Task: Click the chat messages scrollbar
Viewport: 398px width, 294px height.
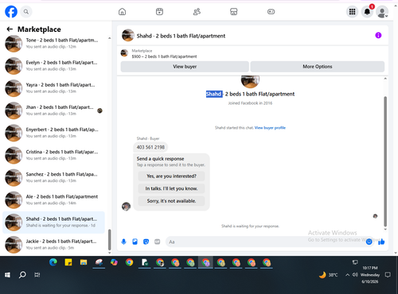Action: [x=385, y=161]
